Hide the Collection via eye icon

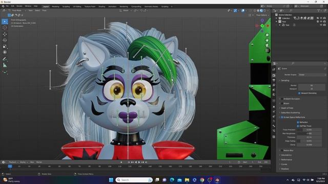coord(321,18)
